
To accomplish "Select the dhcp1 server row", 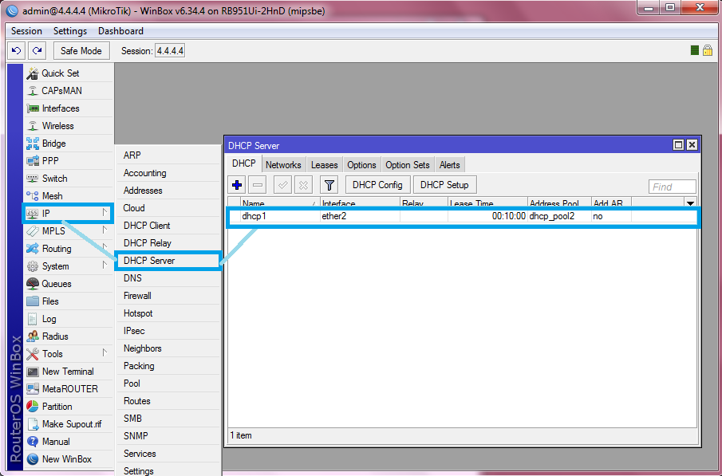I will tap(462, 216).
